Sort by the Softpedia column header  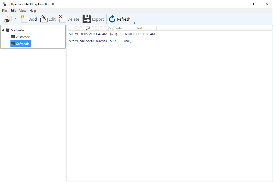point(115,28)
